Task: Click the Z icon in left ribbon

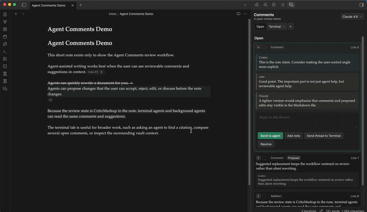Action: (5, 74)
